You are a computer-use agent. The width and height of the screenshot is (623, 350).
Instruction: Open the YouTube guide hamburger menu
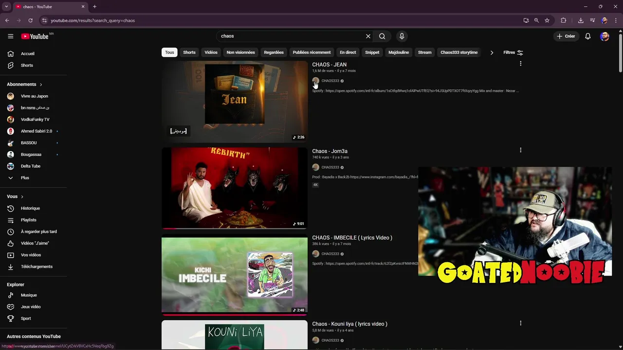click(x=11, y=36)
